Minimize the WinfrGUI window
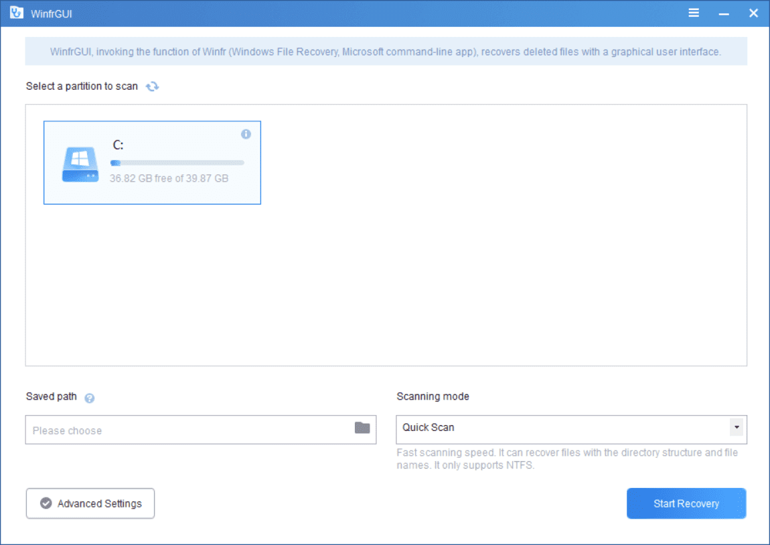The width and height of the screenshot is (770, 545). tap(724, 13)
